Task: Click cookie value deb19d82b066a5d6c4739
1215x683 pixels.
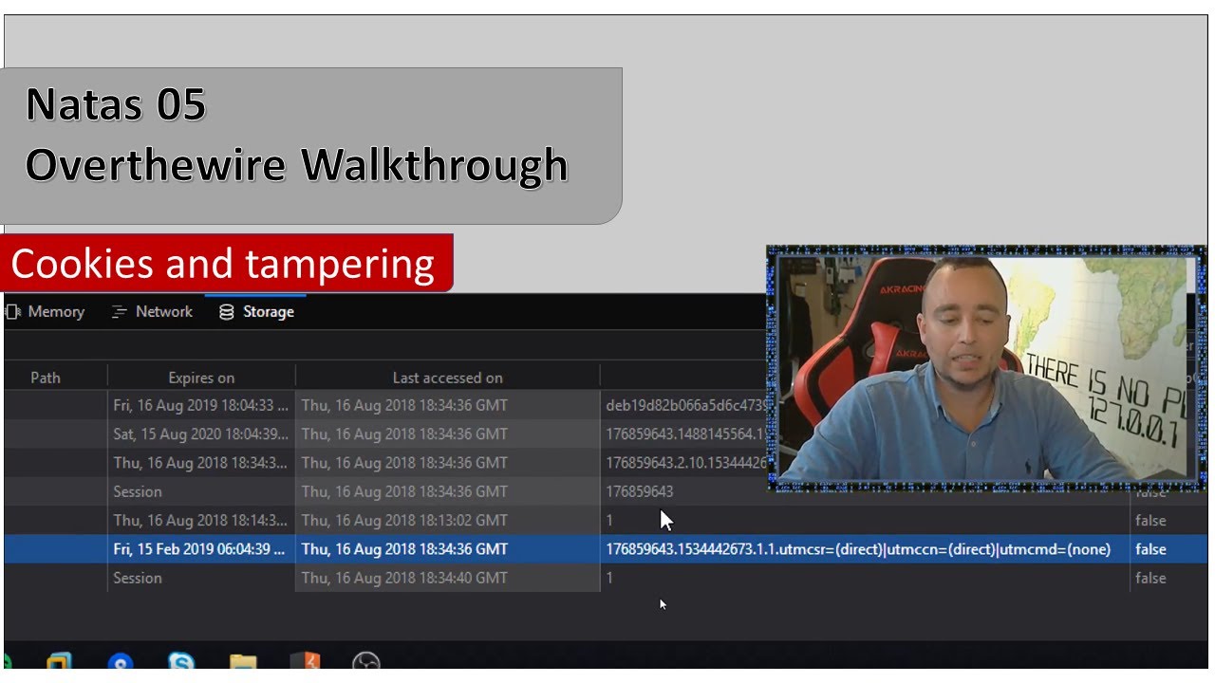Action: (685, 405)
